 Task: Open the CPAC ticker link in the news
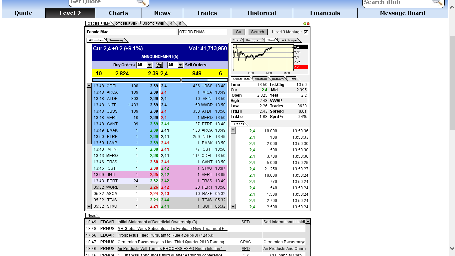tap(245, 242)
